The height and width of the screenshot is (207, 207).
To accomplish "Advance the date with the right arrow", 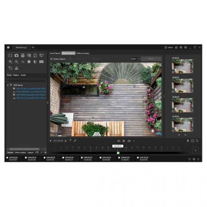I will 66,141.
